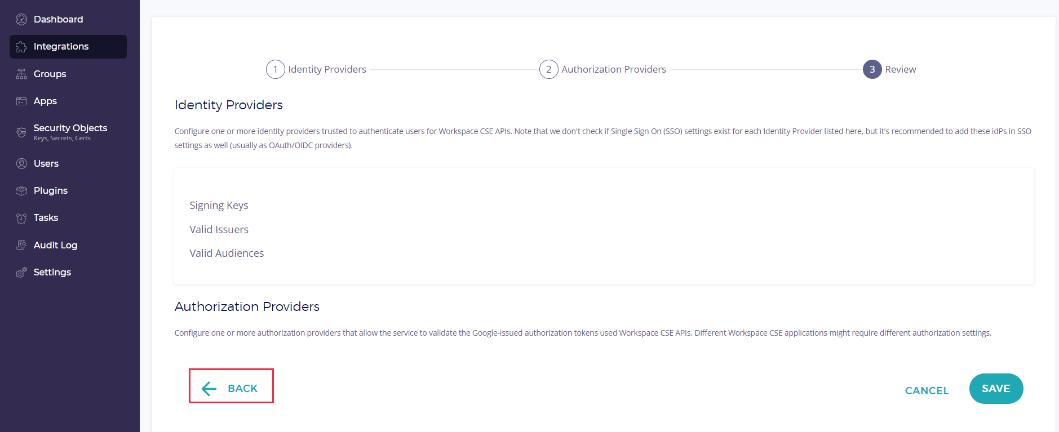
Task: Click the CANCEL link
Action: (x=927, y=390)
